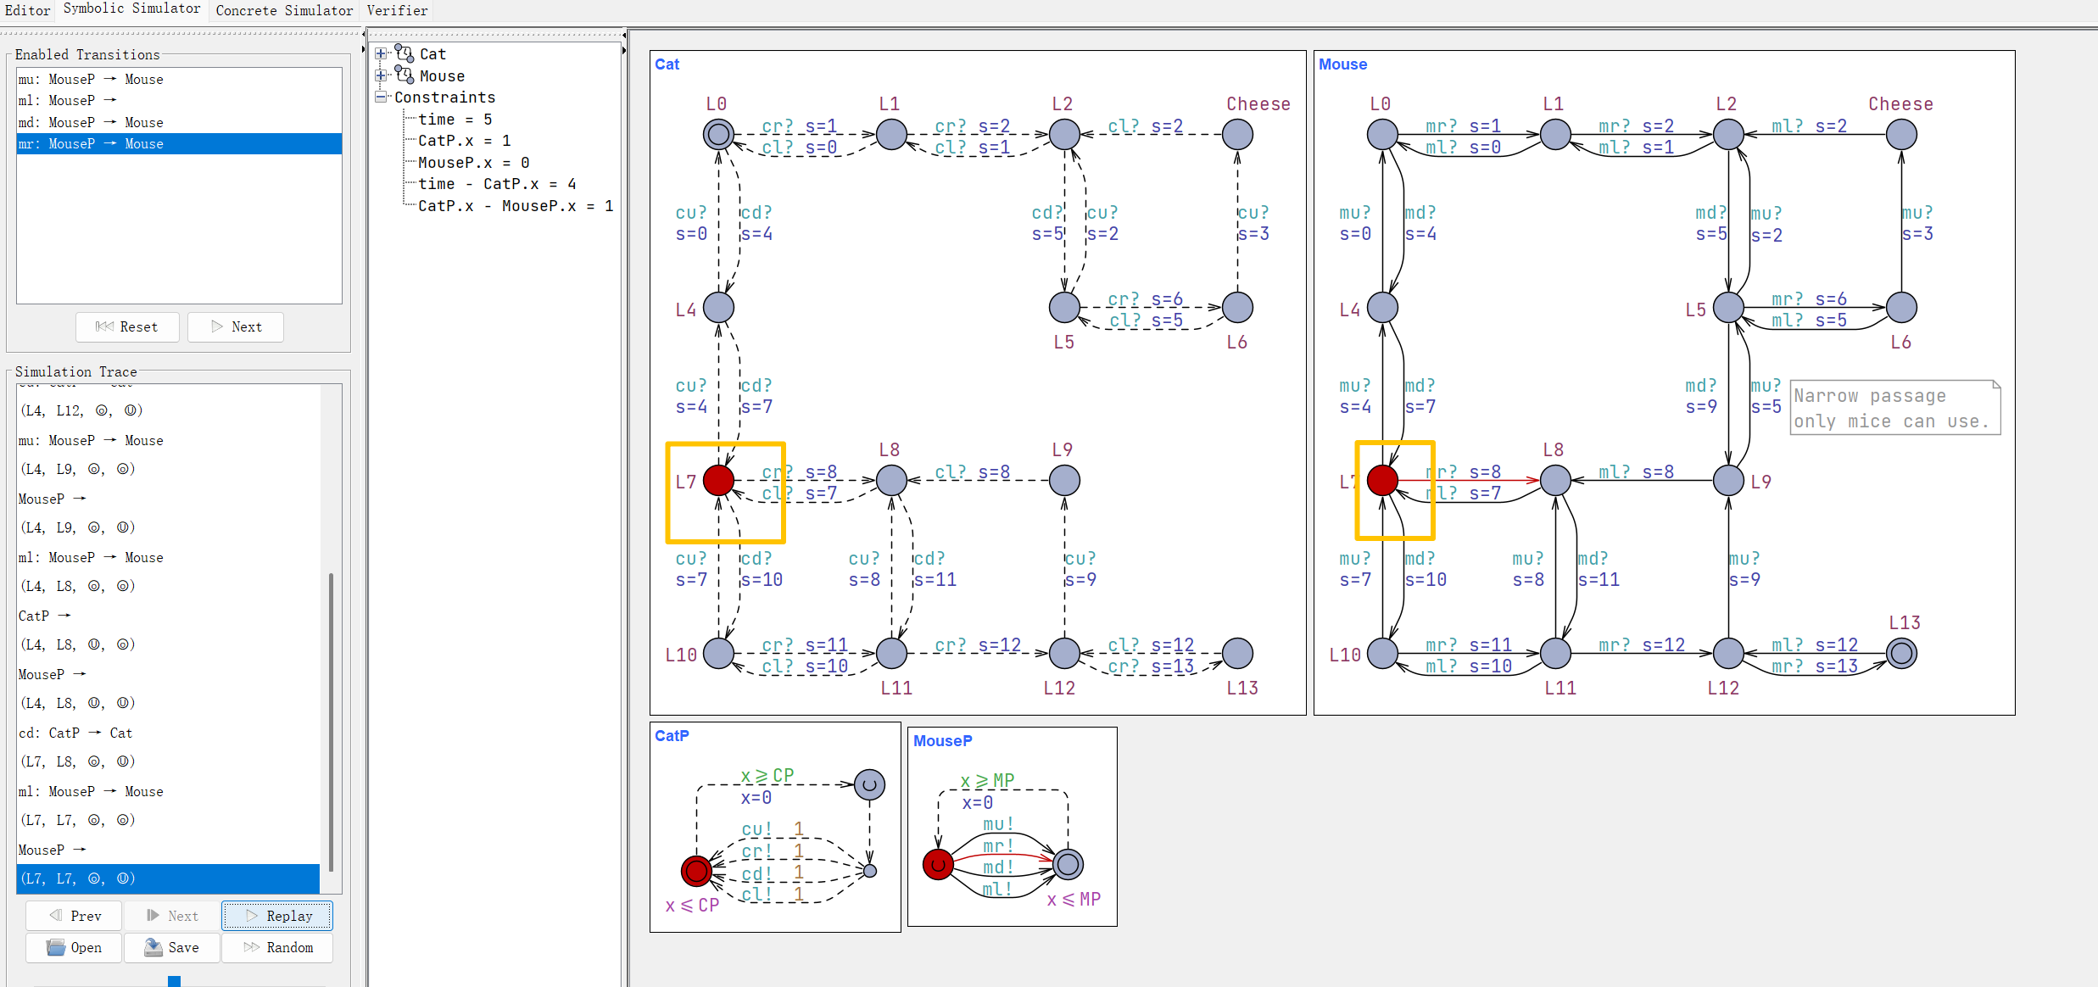Click the Simulation Trace vertical scrollbar
The image size is (2098, 987).
331,721
